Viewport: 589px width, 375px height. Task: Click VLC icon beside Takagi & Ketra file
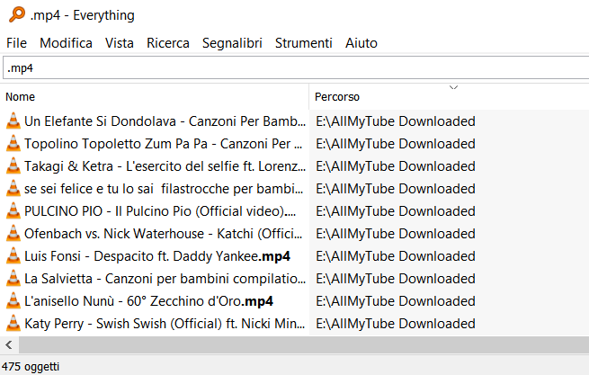click(x=13, y=166)
